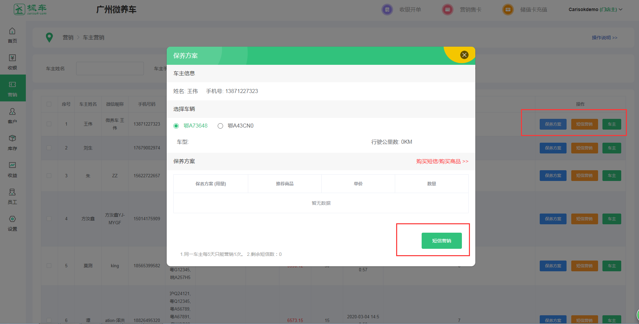Click the 车主姓名 search input field
This screenshot has width=639, height=324.
click(x=110, y=68)
